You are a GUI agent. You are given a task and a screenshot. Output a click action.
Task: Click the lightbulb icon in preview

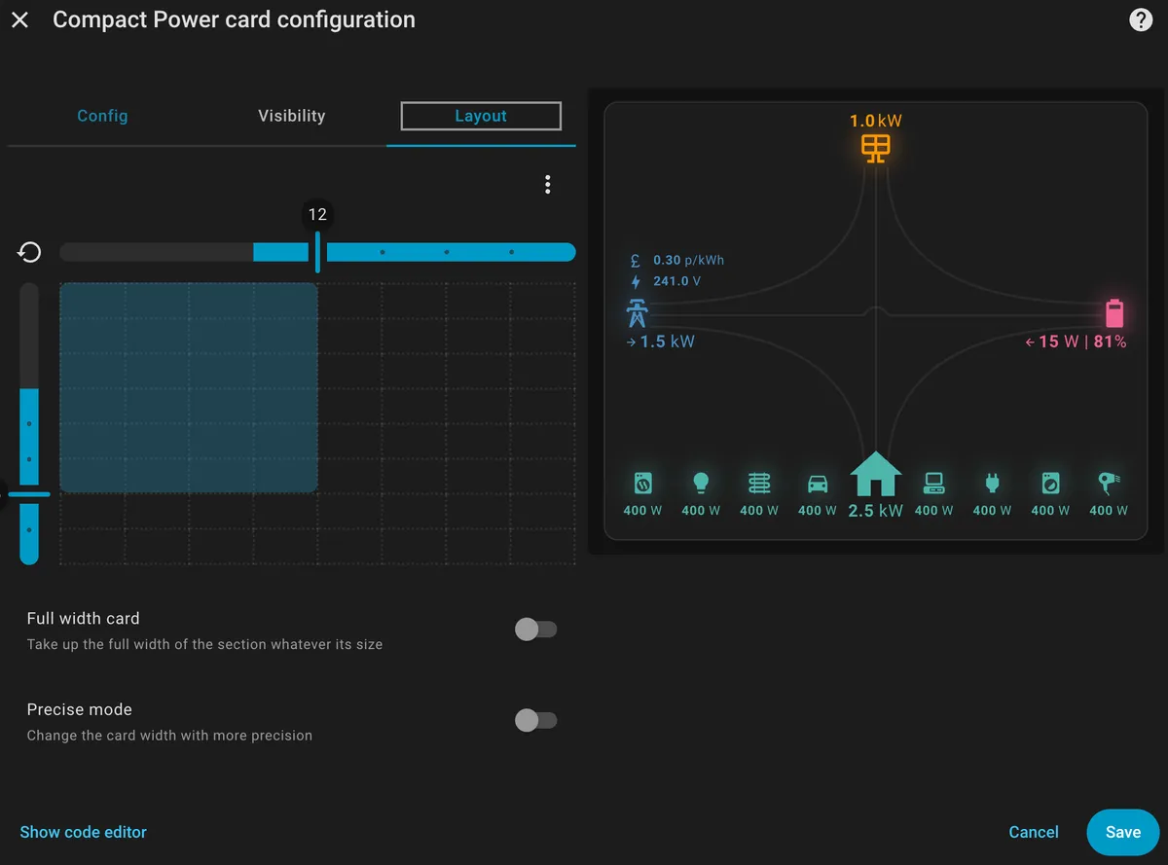[701, 483]
